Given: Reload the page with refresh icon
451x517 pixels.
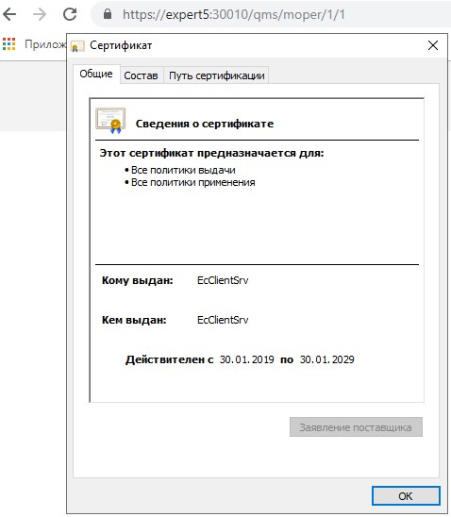Looking at the screenshot, I should click(x=70, y=14).
